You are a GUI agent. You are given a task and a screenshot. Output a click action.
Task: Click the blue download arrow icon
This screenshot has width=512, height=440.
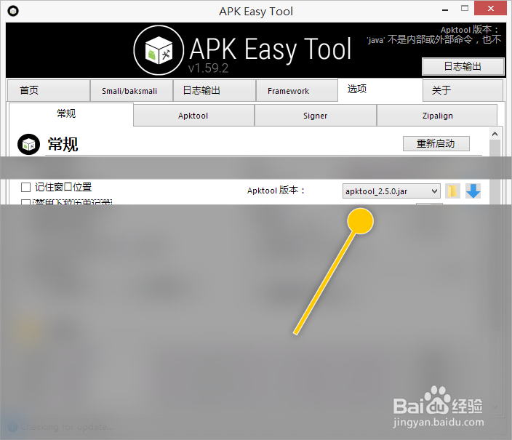(x=473, y=191)
